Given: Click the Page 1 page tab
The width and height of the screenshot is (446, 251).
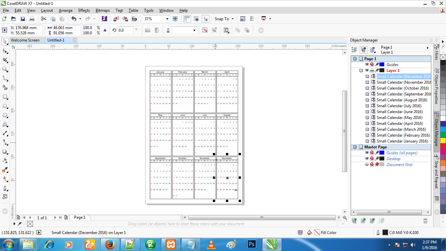Looking at the screenshot, I should pyautogui.click(x=80, y=217).
